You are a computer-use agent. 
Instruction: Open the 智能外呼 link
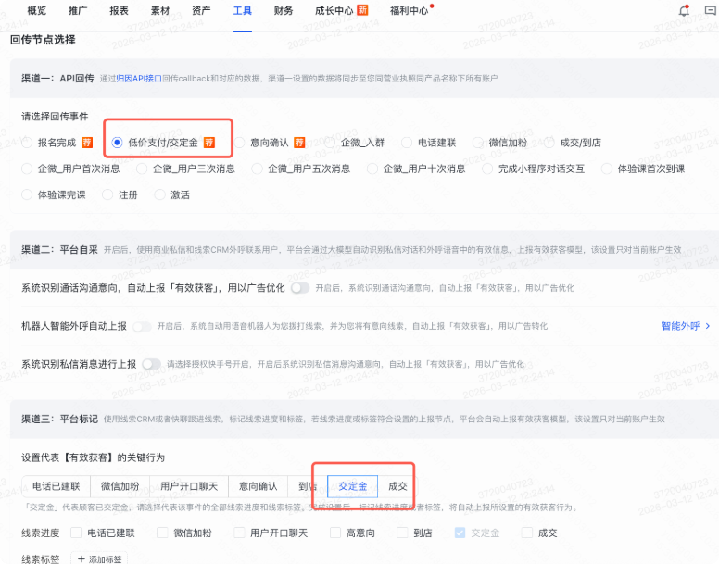pos(680,326)
